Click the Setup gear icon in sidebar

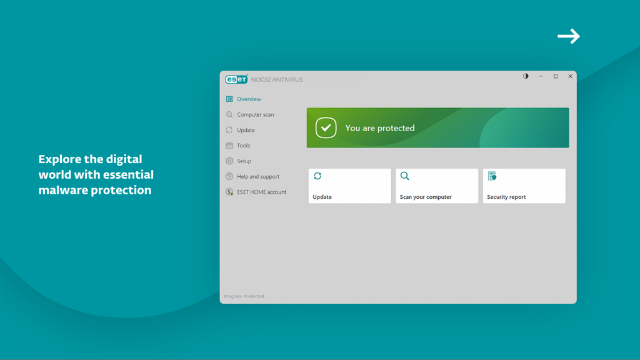click(x=229, y=161)
